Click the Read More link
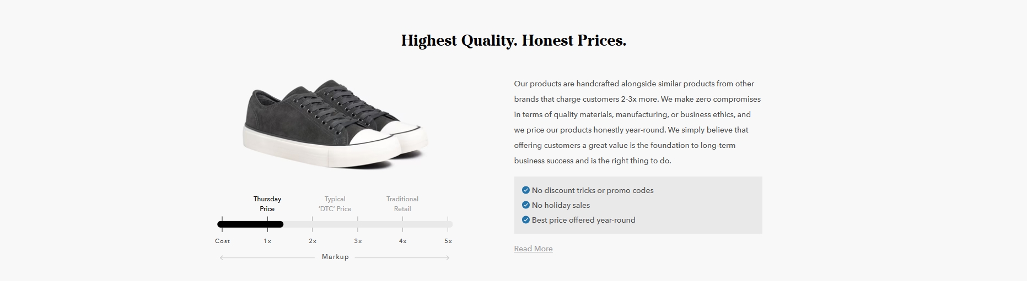This screenshot has width=1027, height=281. point(533,249)
